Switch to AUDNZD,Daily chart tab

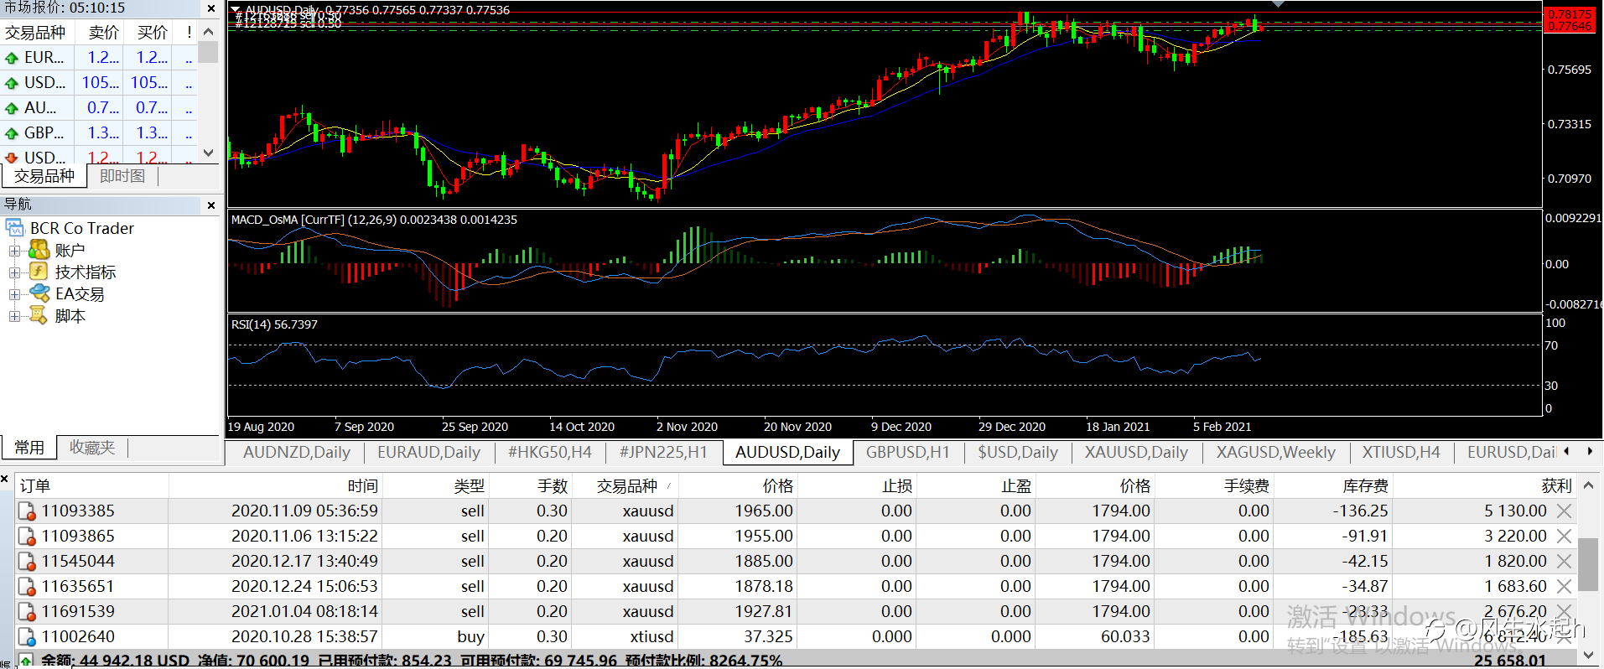tap(297, 452)
